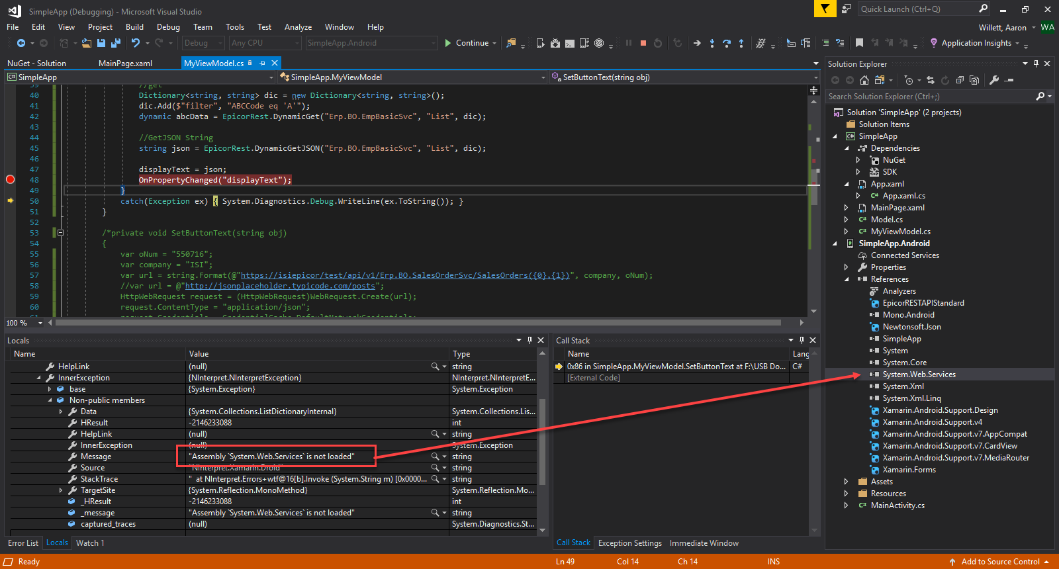
Task: Click Sync with Active Document icon
Action: (x=931, y=80)
